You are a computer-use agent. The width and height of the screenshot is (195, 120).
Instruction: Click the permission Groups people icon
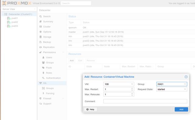click(x=43, y=62)
